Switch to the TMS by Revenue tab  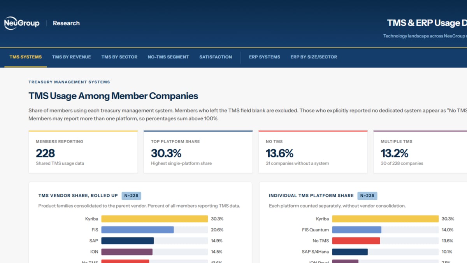click(x=72, y=57)
